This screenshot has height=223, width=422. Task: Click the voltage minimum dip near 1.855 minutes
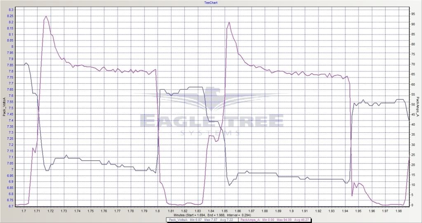[x=229, y=185]
